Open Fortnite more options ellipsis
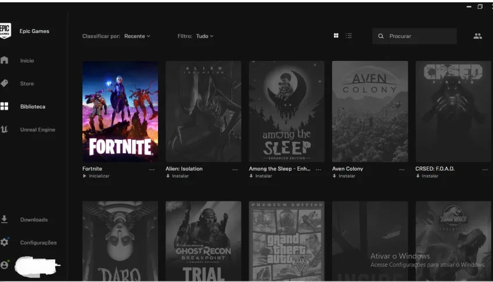 (x=152, y=169)
